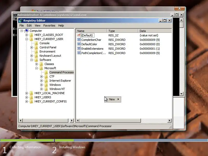
Task: Click the Windows NT key folder icon
Action: (46, 89)
